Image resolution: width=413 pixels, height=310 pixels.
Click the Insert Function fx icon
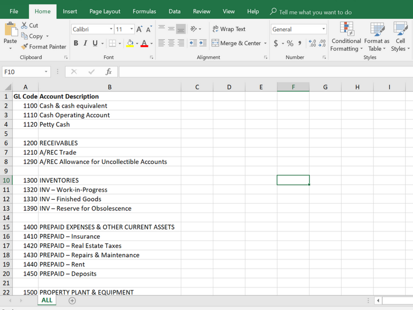[108, 72]
